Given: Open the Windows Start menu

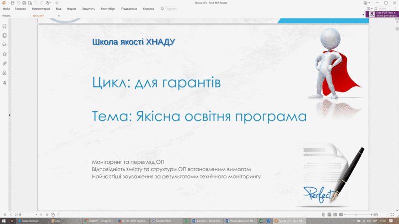Looking at the screenshot, I should coord(4,220).
